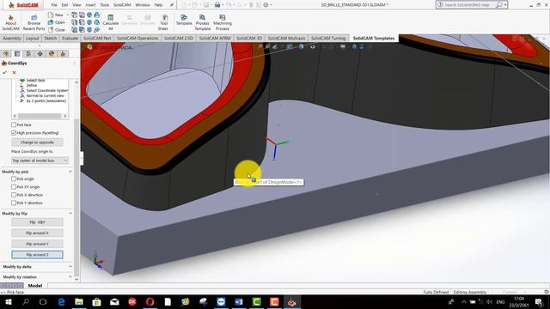Click the pin icon next to Help
The width and height of the screenshot is (550, 309).
pyautogui.click(x=172, y=5)
